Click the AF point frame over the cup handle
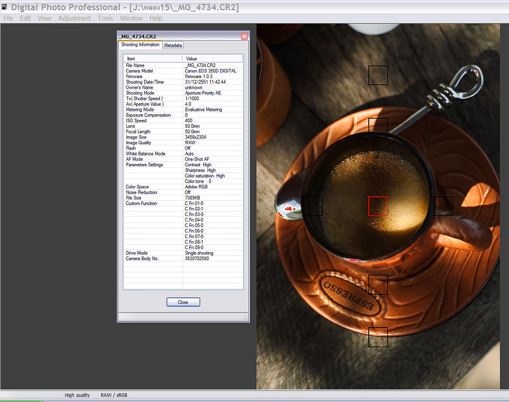This screenshot has height=402, width=509. pos(443,206)
